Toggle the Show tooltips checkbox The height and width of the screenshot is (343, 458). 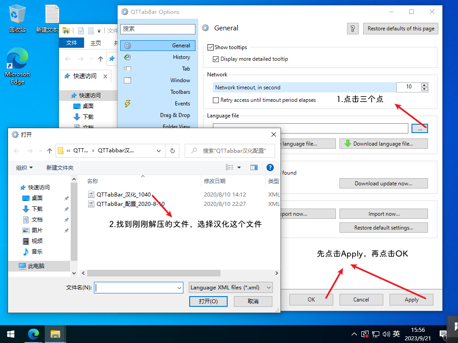pyautogui.click(x=210, y=47)
